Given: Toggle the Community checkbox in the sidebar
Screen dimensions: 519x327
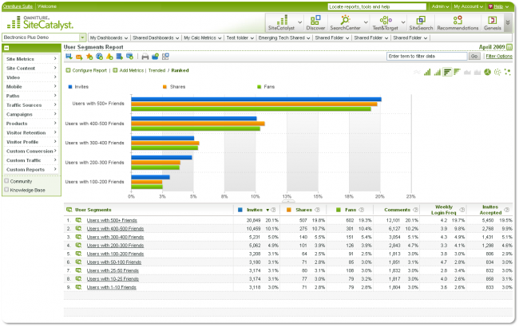Looking at the screenshot, I should tap(6, 181).
